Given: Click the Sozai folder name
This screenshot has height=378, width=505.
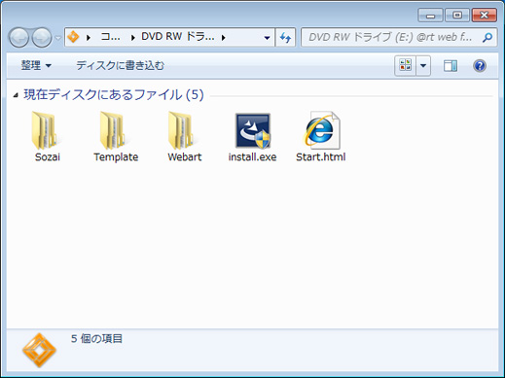Looking at the screenshot, I should point(48,157).
